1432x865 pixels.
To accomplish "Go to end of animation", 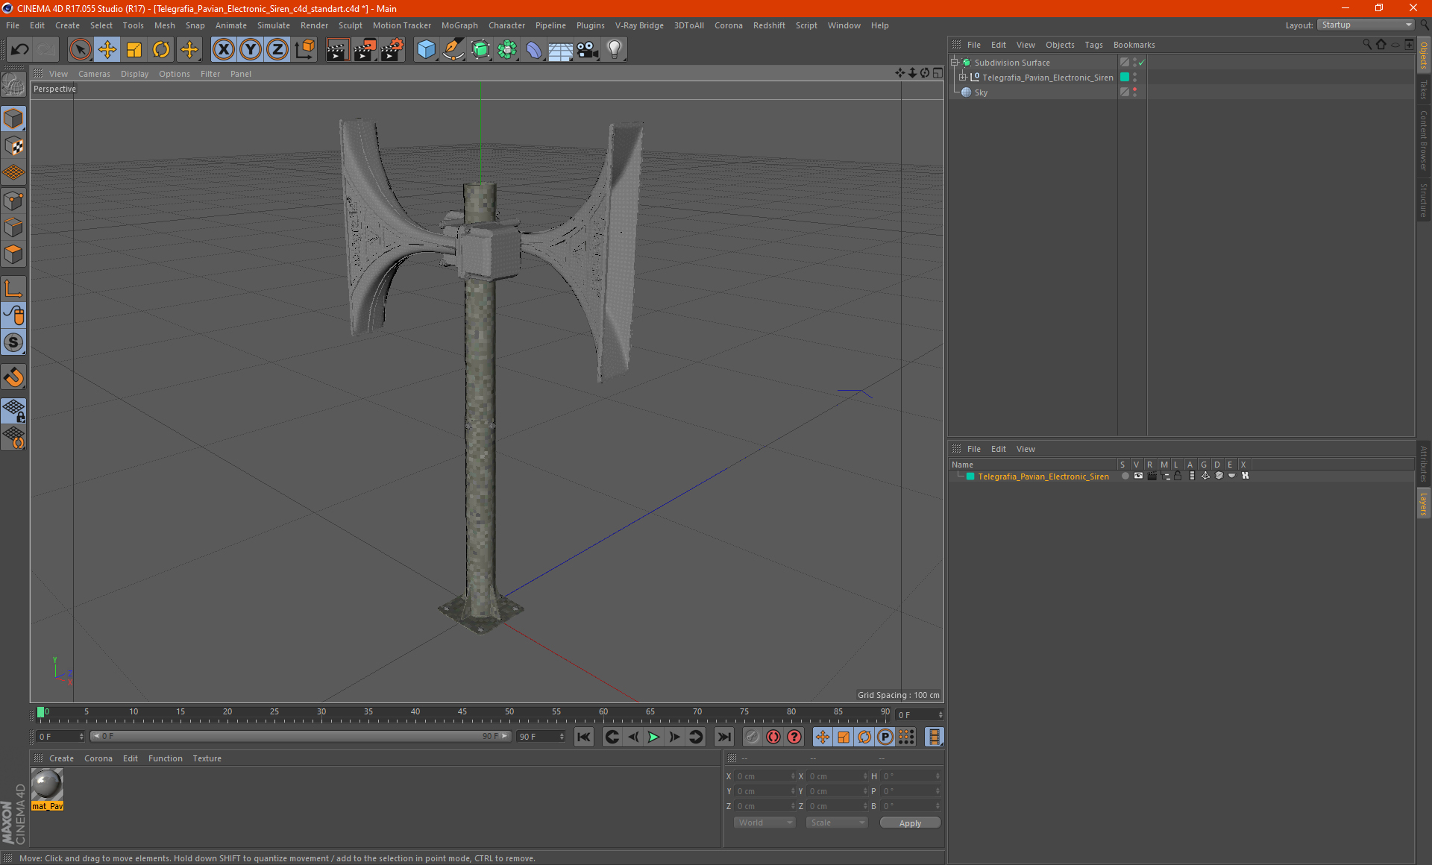I will tap(723, 737).
